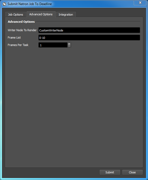Click the Submit Natron Job To Deadline title
Viewport: 148px width, 180px height.
30,4
